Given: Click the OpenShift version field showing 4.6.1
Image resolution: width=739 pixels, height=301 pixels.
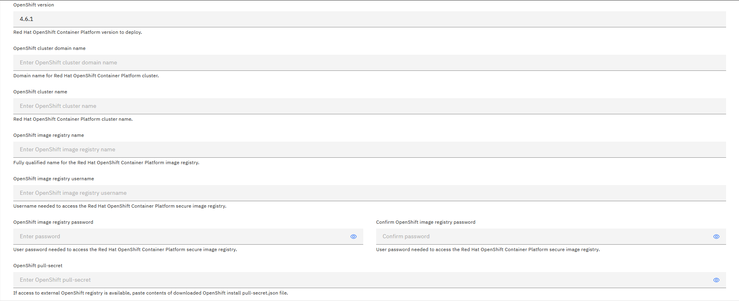Looking at the screenshot, I should 370,19.
